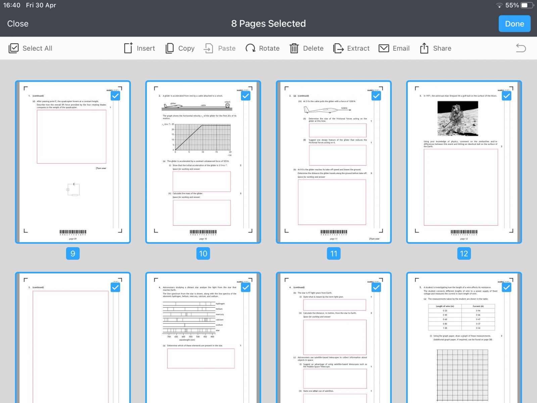Tap the Delete trash icon
The height and width of the screenshot is (403, 537).
(294, 48)
